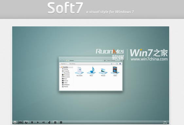The image size is (184, 125).
Task: Select Documents in the navigation sidebar
Action: [x=66, y=77]
